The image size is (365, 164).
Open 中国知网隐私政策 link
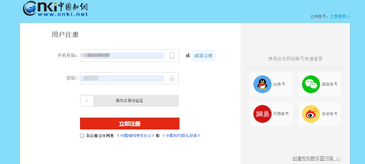point(181,136)
